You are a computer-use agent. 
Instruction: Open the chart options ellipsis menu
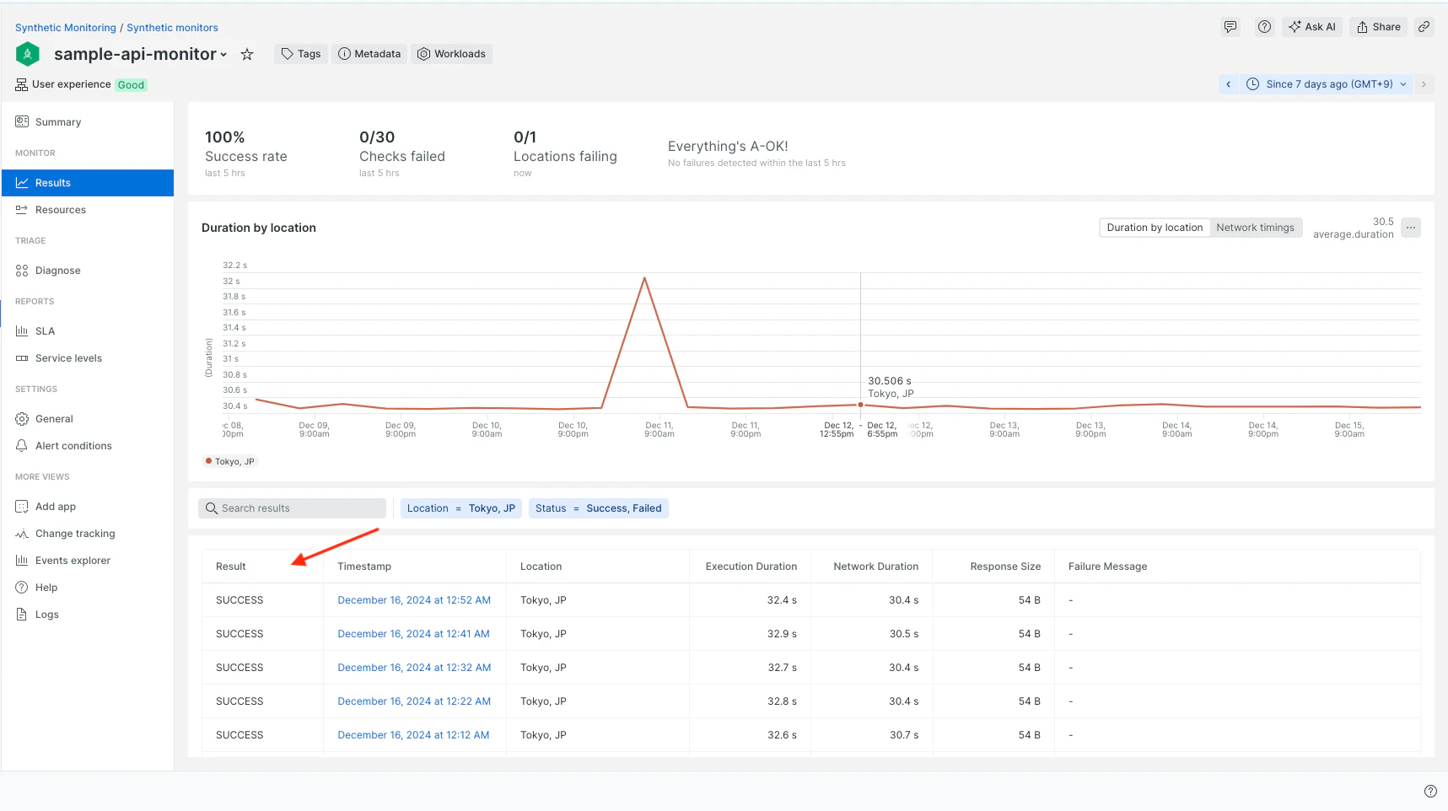tap(1411, 228)
